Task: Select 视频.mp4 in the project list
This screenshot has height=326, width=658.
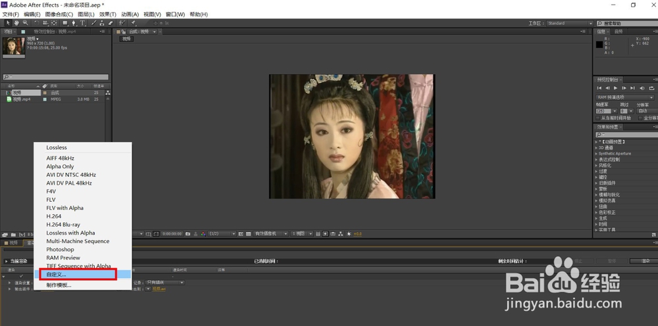Action: pos(22,99)
